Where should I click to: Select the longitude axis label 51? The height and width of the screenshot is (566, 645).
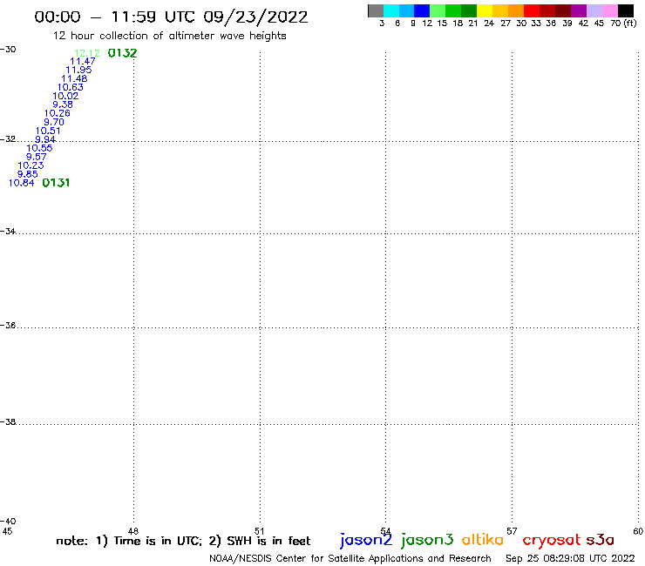pos(260,531)
